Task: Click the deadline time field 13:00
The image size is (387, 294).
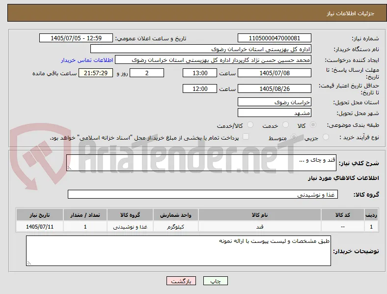Action: pos(200,73)
